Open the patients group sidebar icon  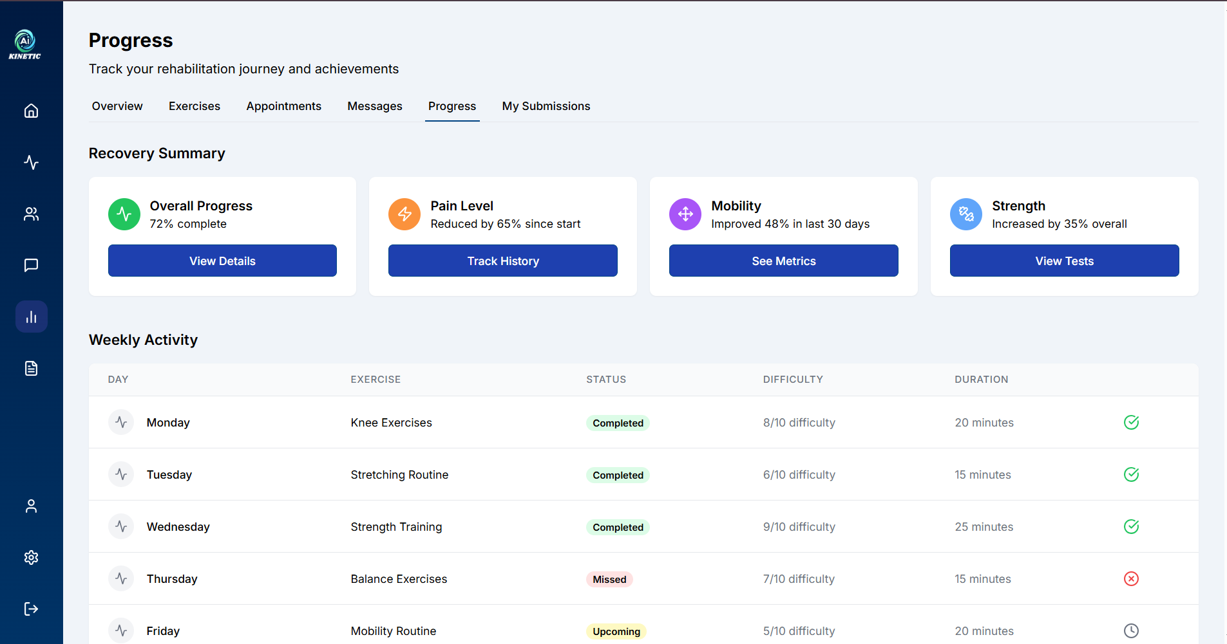[x=31, y=214]
